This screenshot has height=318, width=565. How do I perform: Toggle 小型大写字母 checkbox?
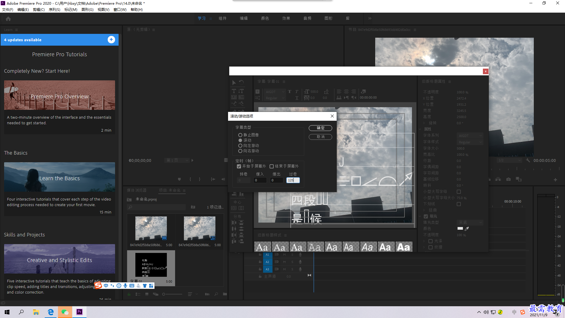pyautogui.click(x=459, y=192)
